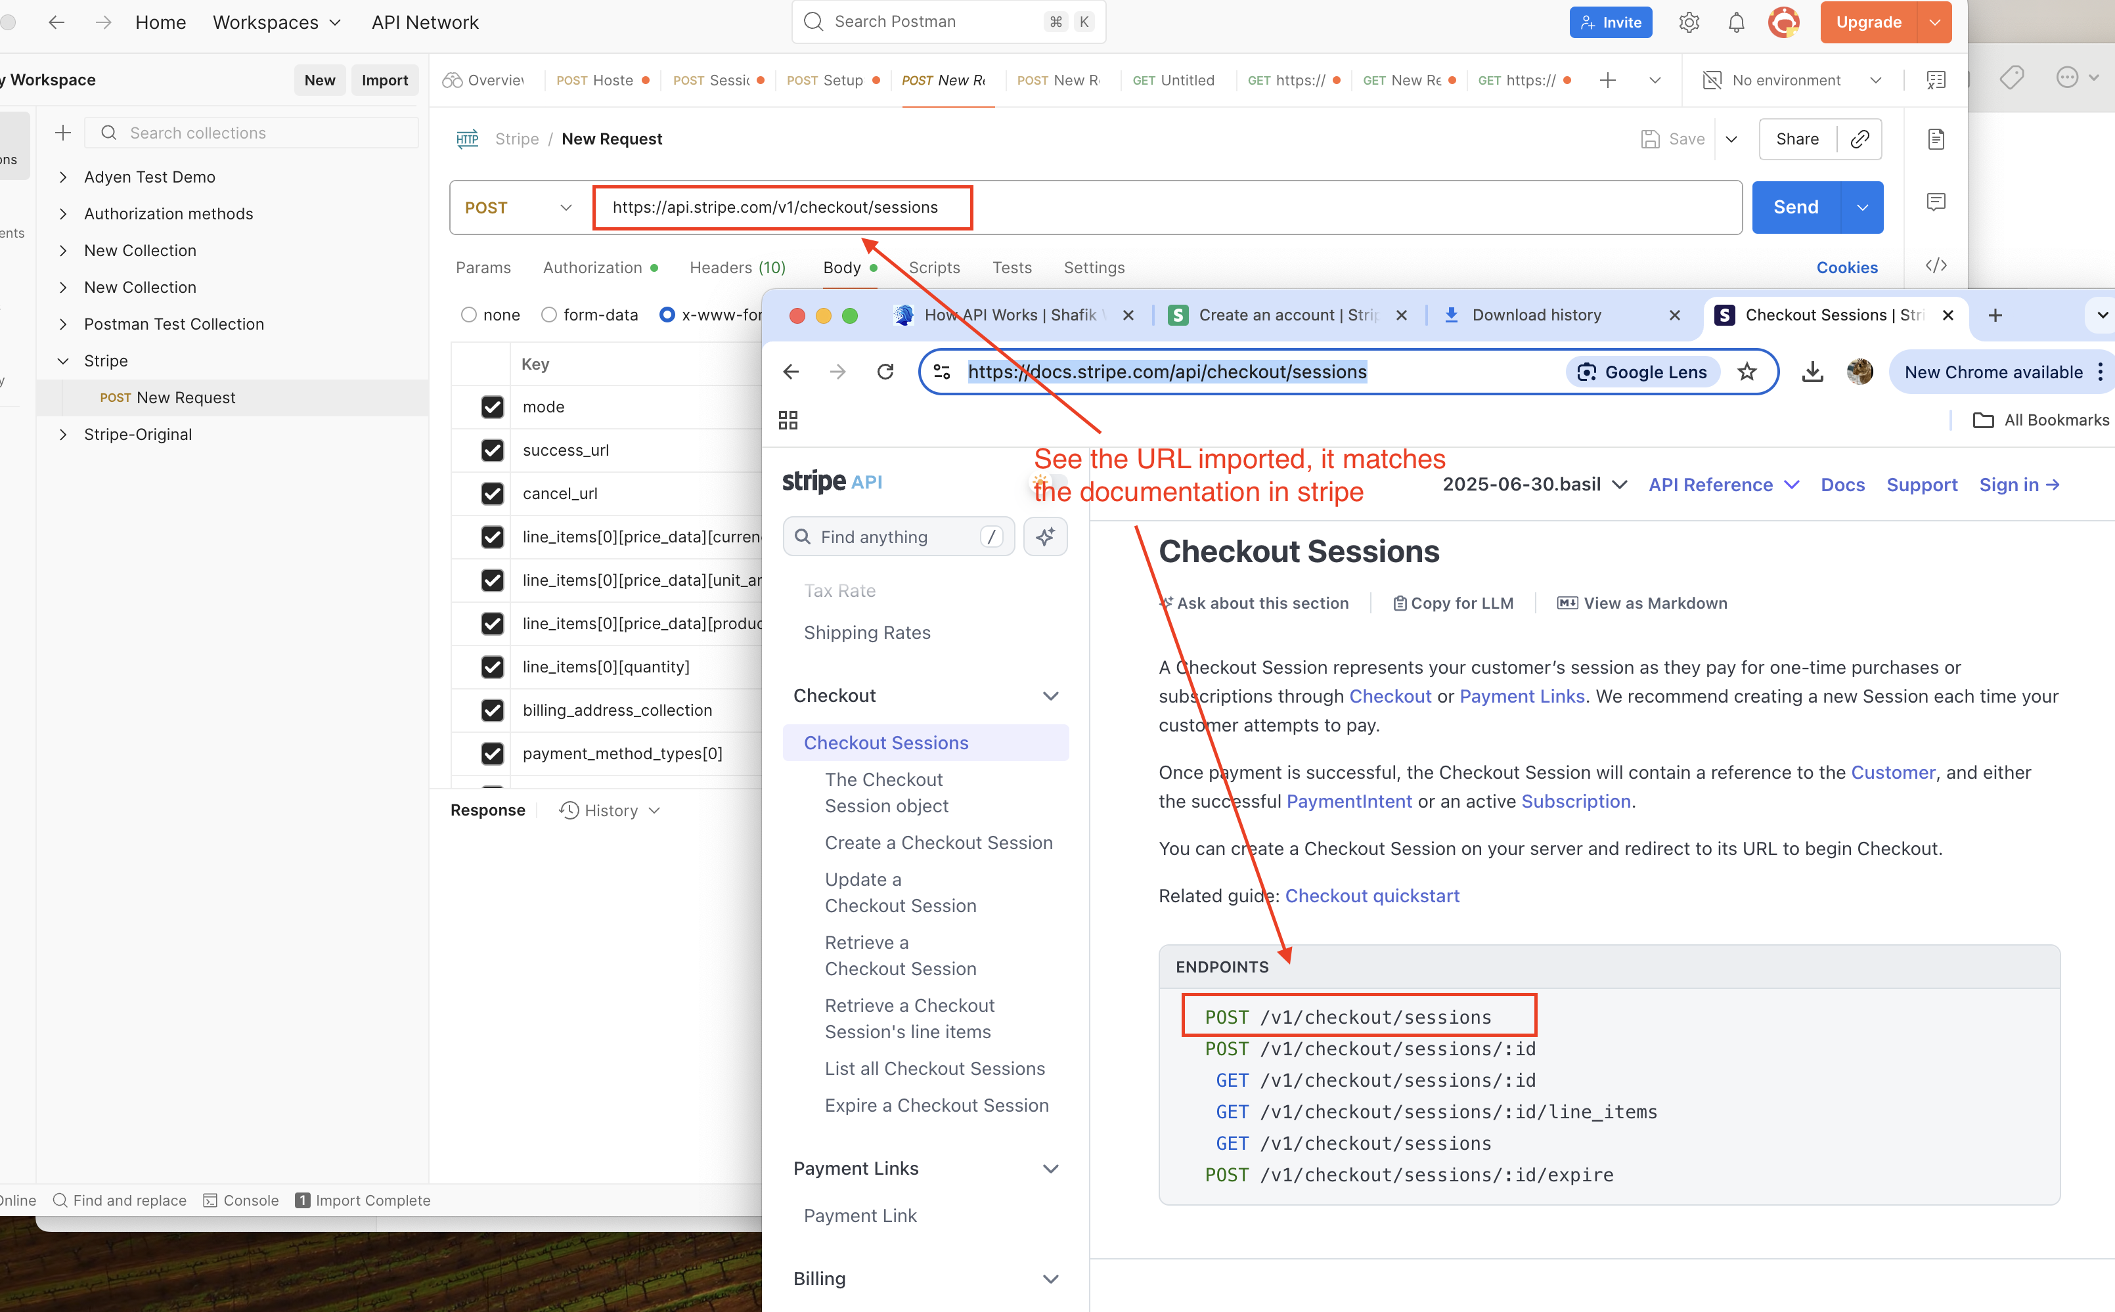Open the comments panel icon
The height and width of the screenshot is (1312, 2115).
1935,202
